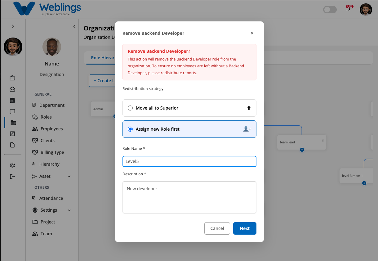This screenshot has width=378, height=261.
Task: Click the Description text area
Action: click(x=189, y=197)
